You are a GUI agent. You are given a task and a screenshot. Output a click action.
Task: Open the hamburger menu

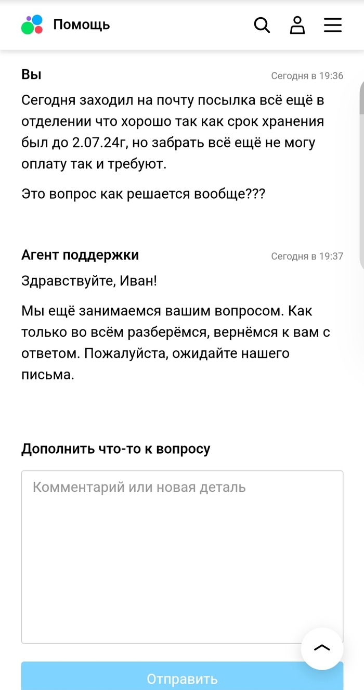tap(333, 25)
